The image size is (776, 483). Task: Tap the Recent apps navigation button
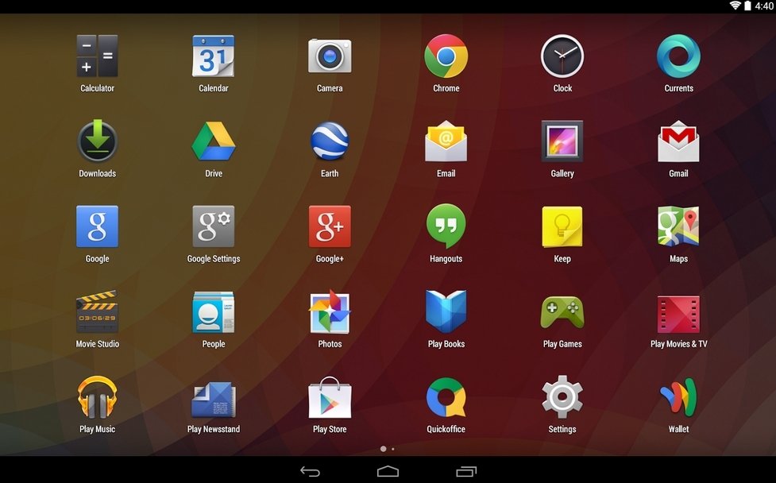[465, 471]
